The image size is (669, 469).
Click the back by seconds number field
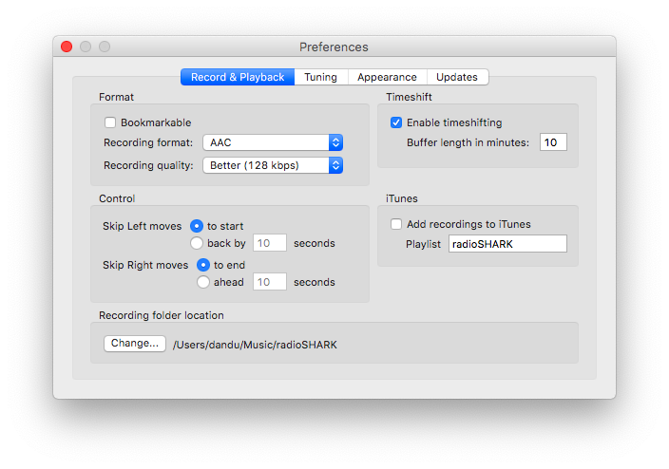click(270, 243)
